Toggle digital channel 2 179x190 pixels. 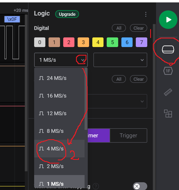pyautogui.click(x=69, y=42)
